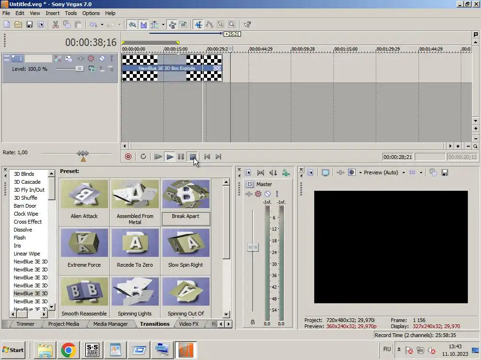Click Preview on External Monitor icon

coord(326,172)
